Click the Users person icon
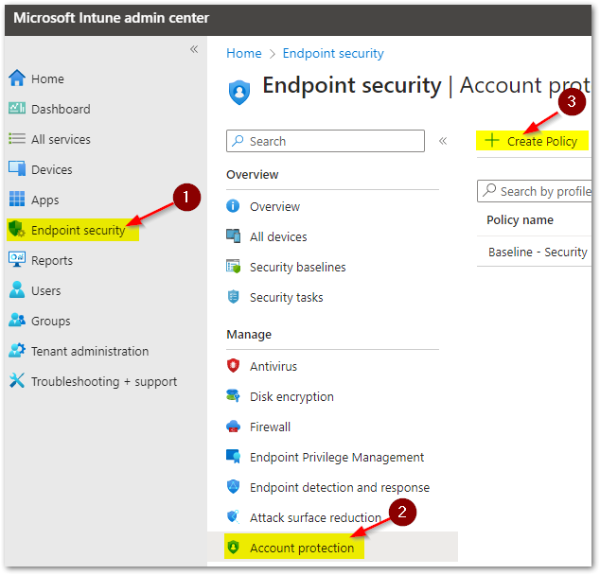The width and height of the screenshot is (600, 575). [17, 289]
